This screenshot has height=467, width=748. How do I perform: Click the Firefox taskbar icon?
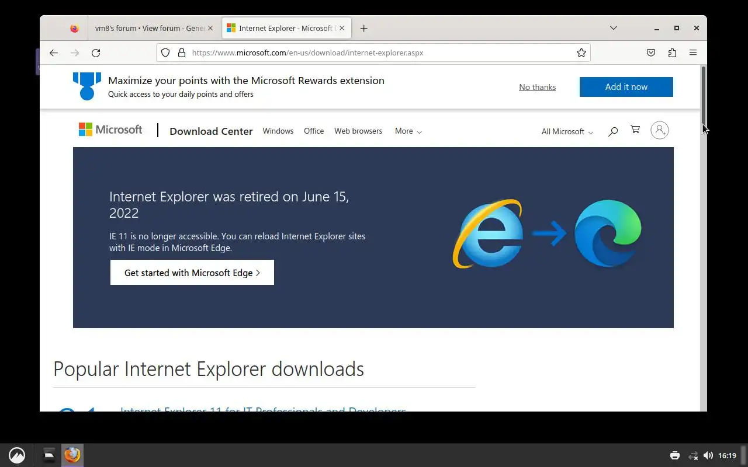point(72,455)
